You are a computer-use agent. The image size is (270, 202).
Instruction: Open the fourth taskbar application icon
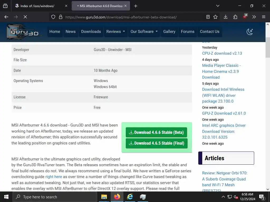143,197
